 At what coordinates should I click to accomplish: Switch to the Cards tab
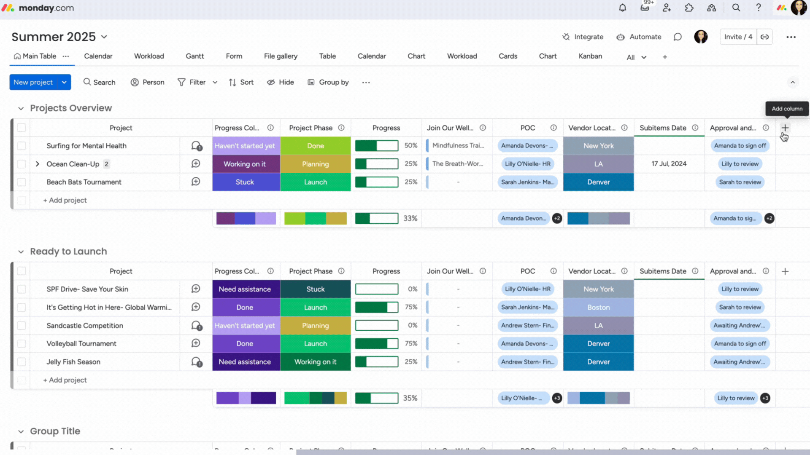coord(508,56)
